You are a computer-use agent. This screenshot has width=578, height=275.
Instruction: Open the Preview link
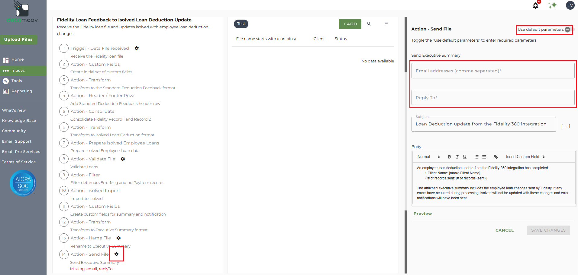(423, 214)
